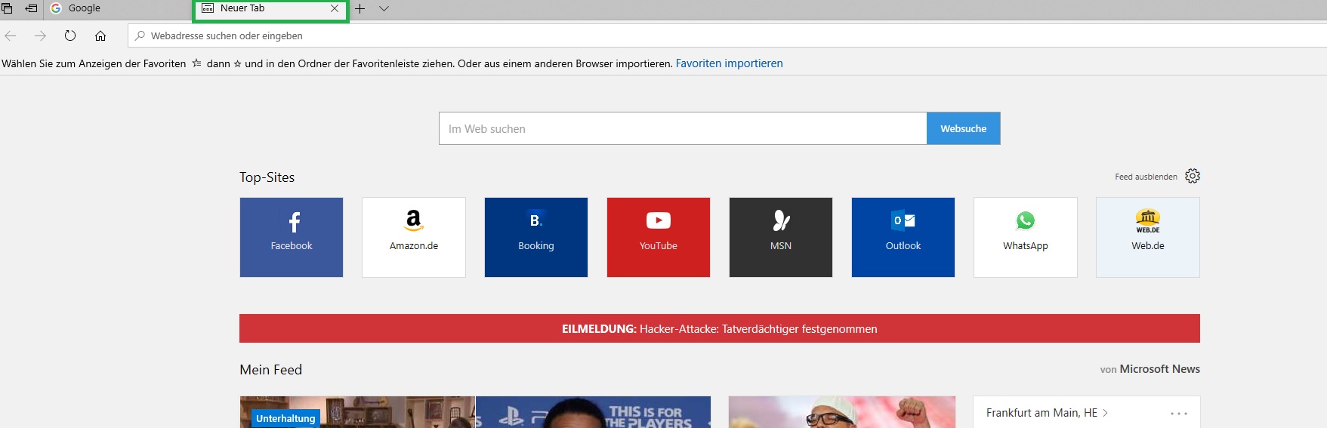Click the Im Web suchen search box
This screenshot has height=428, width=1327.
pyautogui.click(x=683, y=128)
